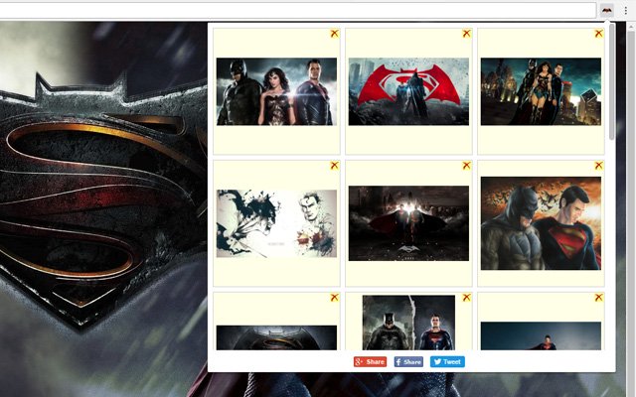Remove the Batman, Wonder Woman, Superman trio wallpaper

point(334,33)
